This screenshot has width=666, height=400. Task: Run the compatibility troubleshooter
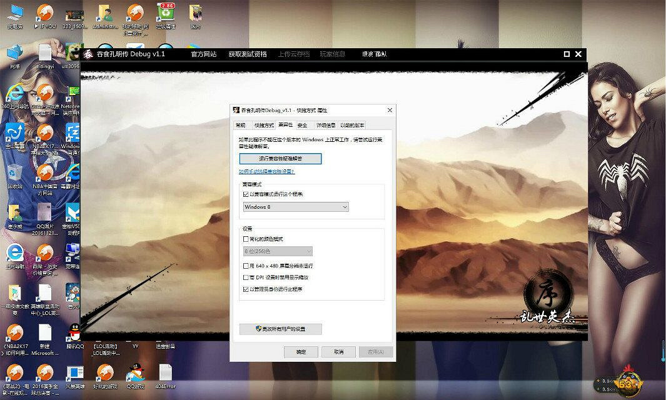click(280, 159)
